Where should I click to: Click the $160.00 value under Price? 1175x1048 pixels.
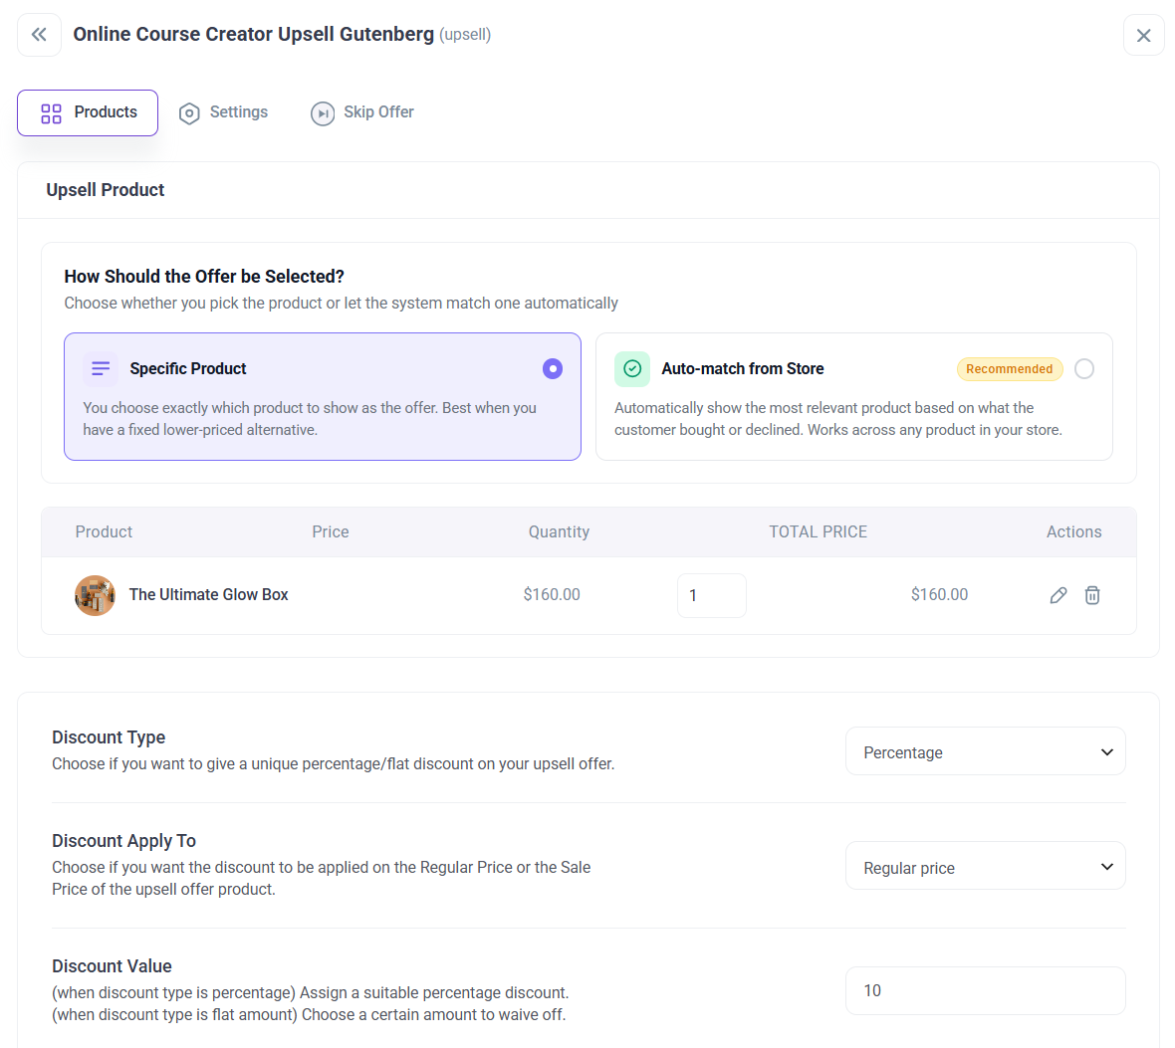click(x=552, y=595)
